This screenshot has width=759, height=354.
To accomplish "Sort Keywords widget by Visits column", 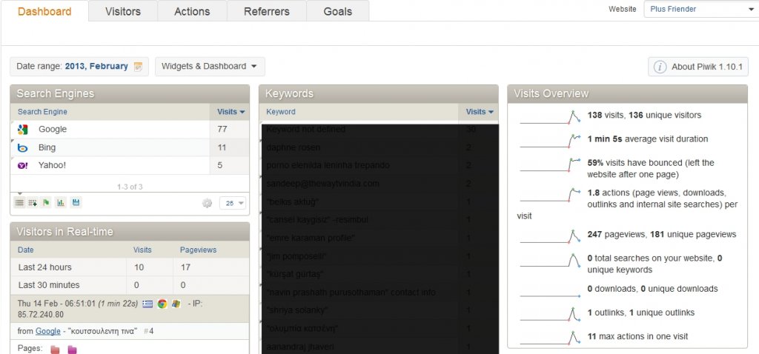I will (x=480, y=112).
